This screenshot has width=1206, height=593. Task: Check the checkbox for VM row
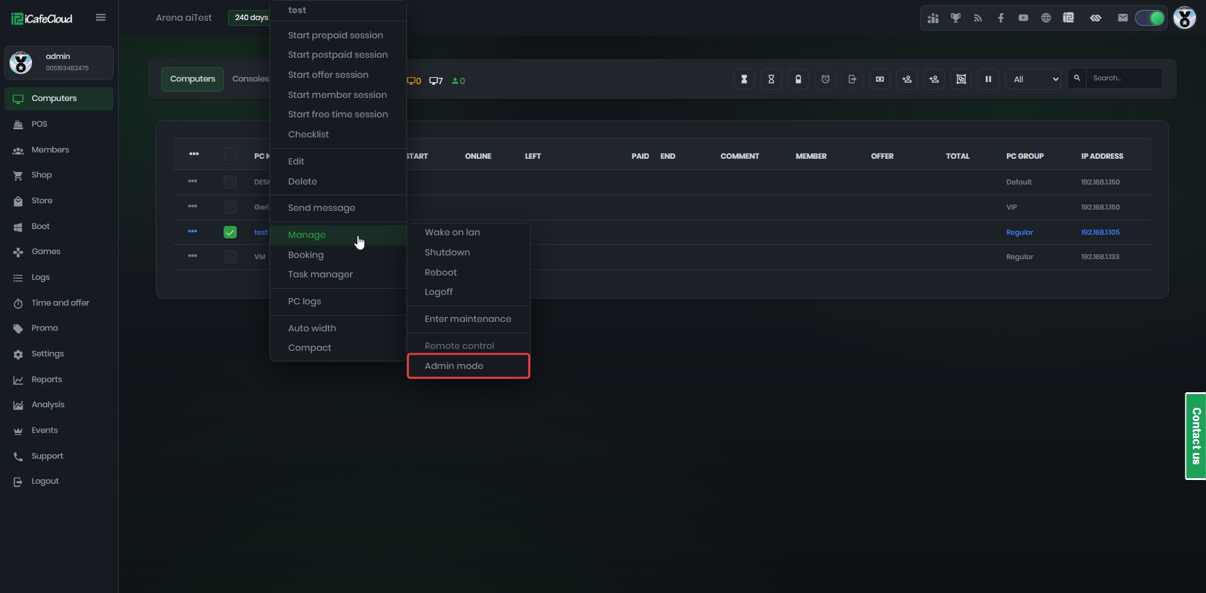231,257
